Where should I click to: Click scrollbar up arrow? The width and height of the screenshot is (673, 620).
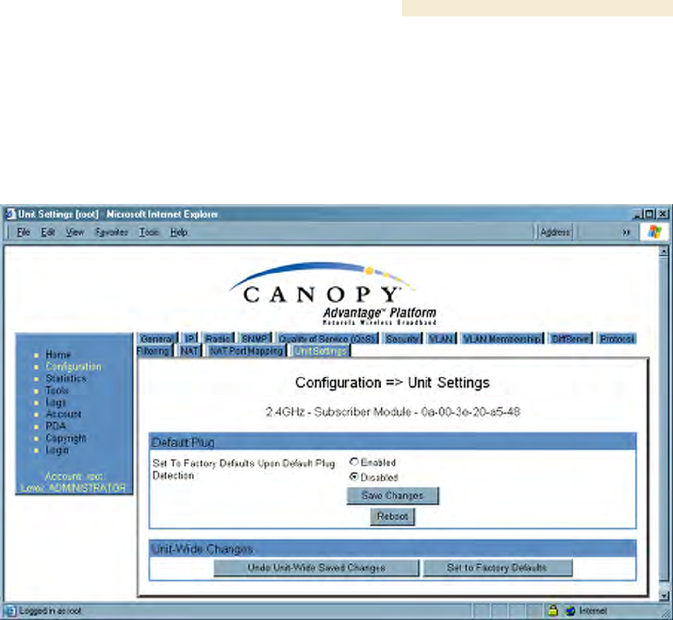click(x=664, y=252)
